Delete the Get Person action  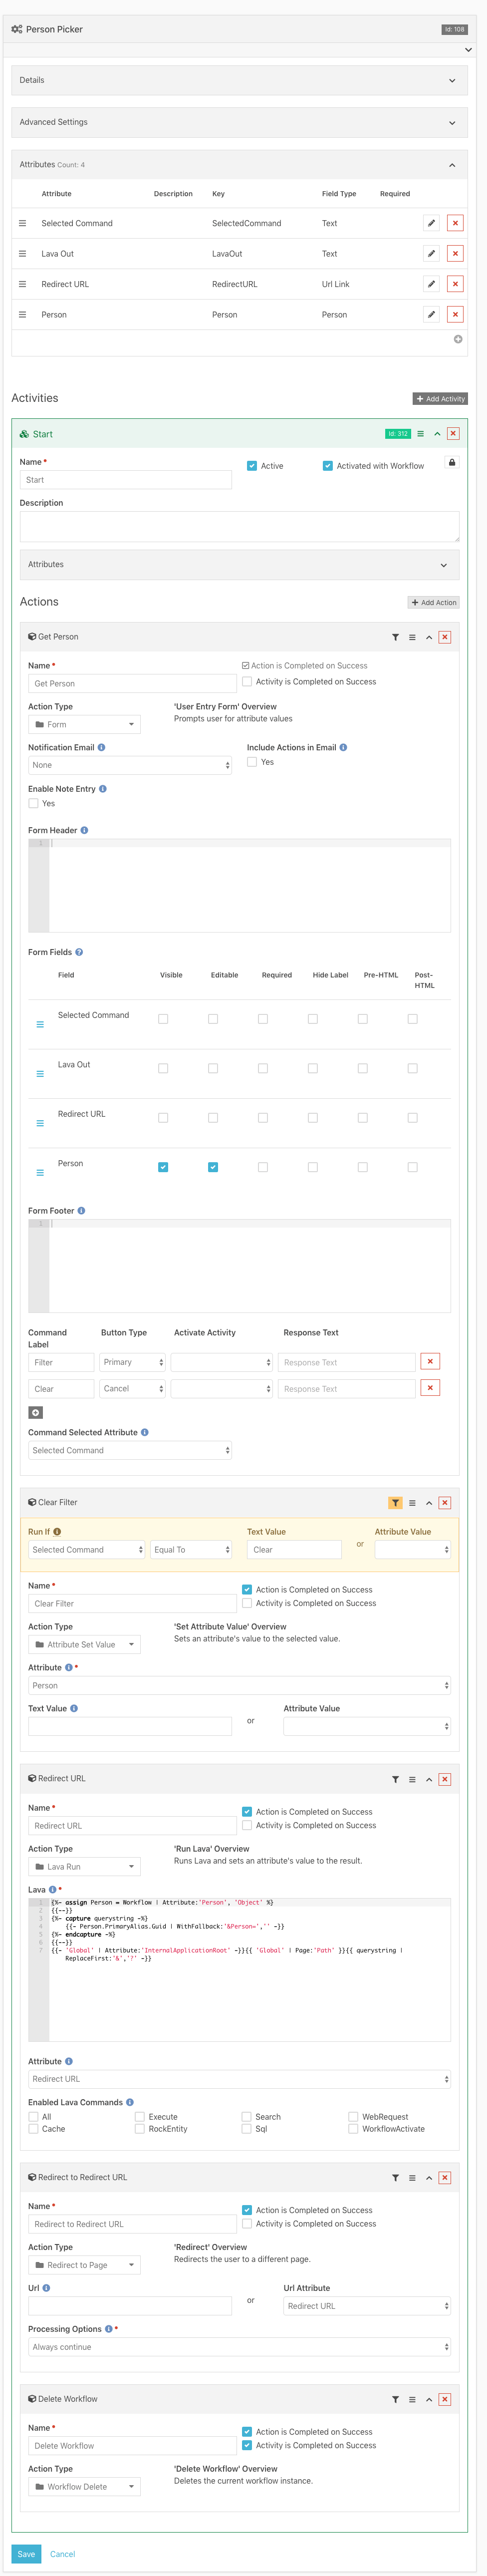[445, 637]
